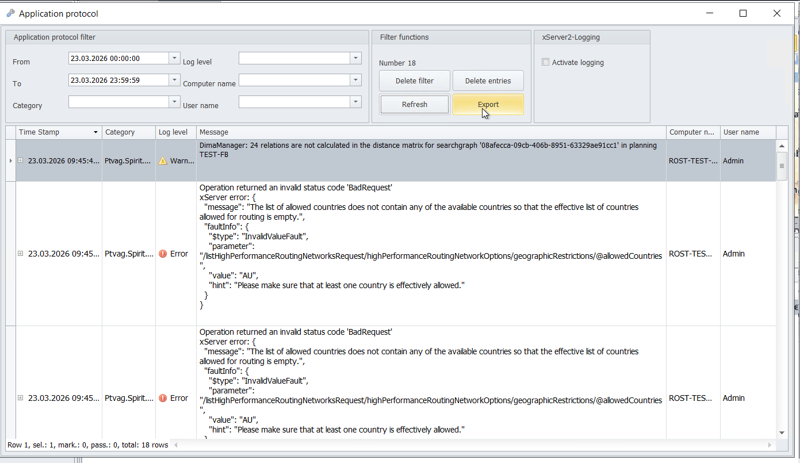Open the Log level dropdown

[x=356, y=58]
